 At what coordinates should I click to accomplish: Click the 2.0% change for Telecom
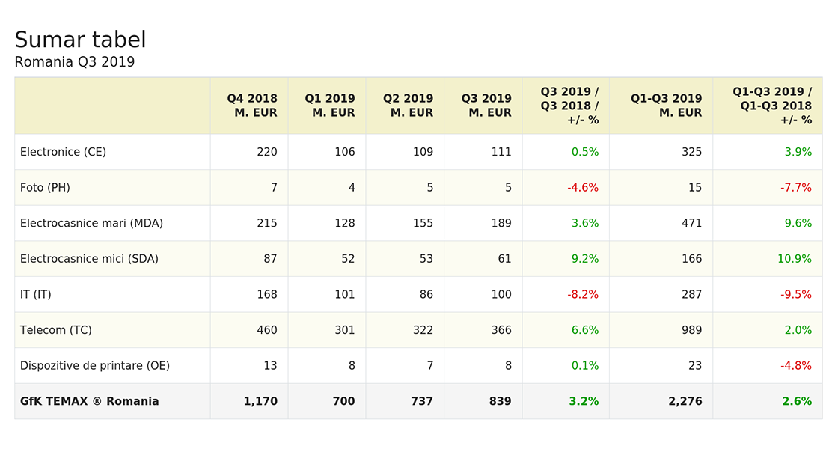pyautogui.click(x=798, y=330)
